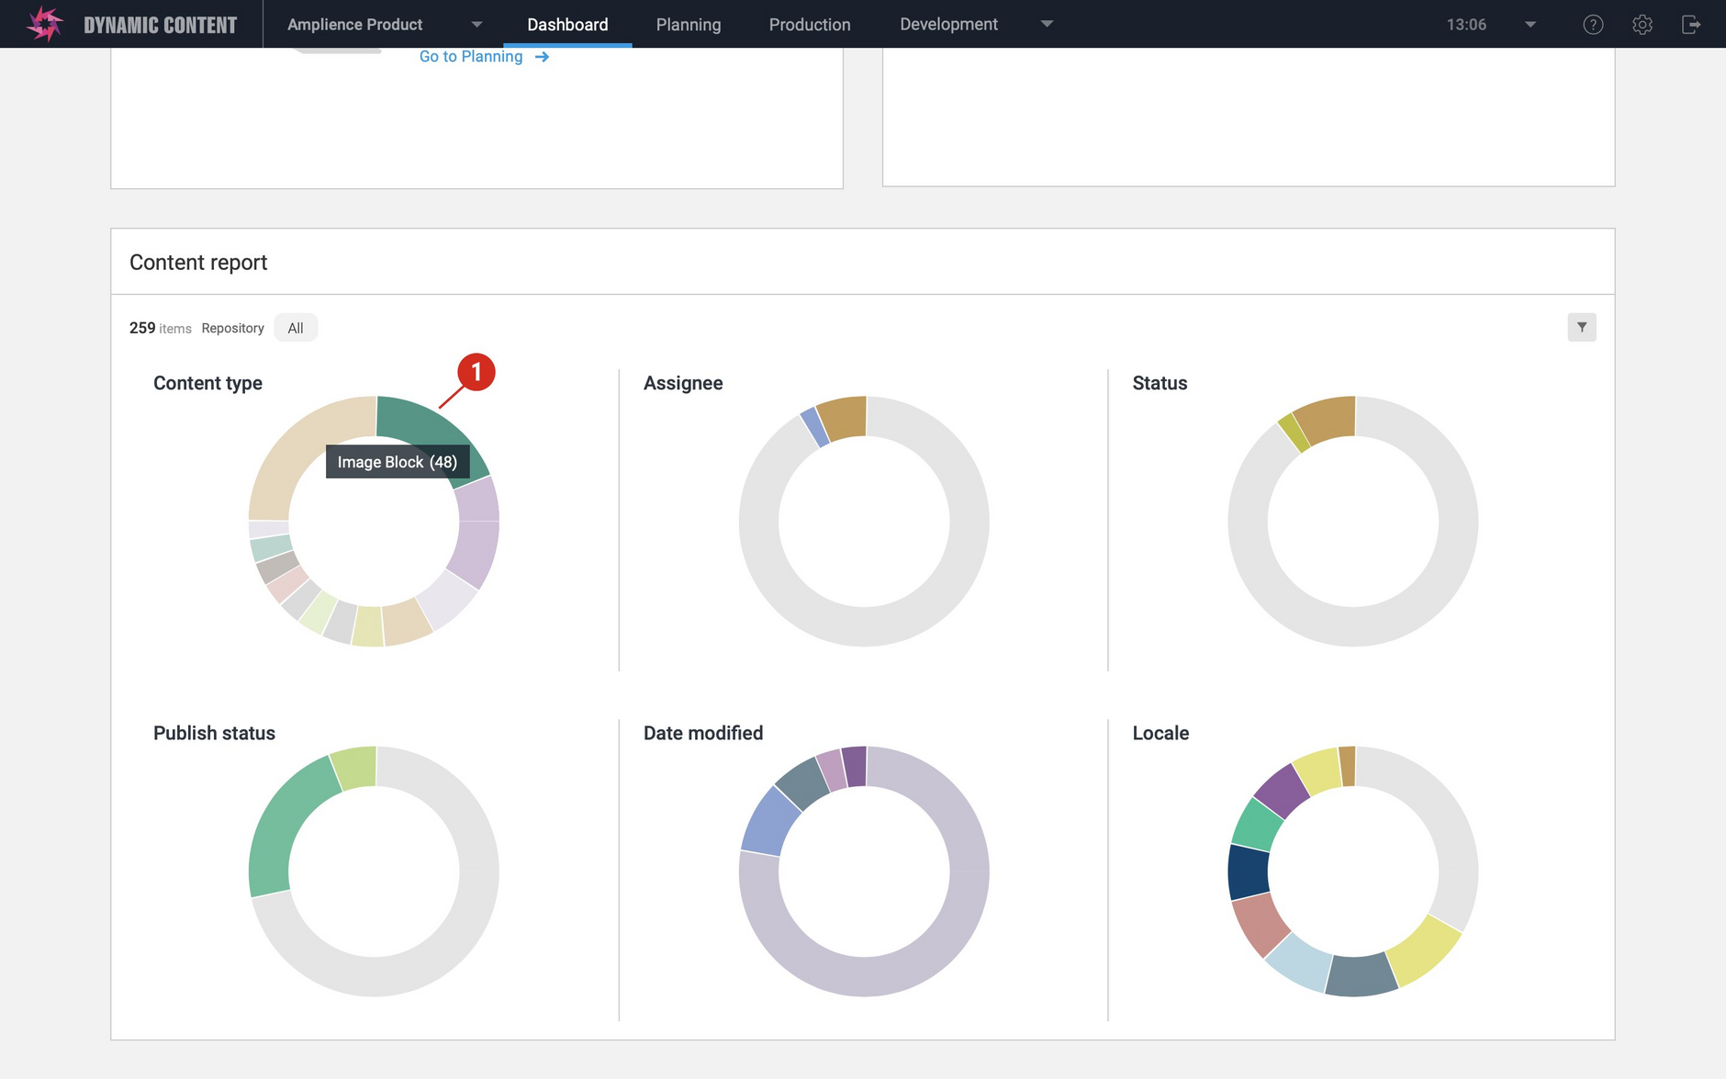Select the Amplience Product hub name
Image resolution: width=1726 pixels, height=1079 pixels.
point(355,25)
